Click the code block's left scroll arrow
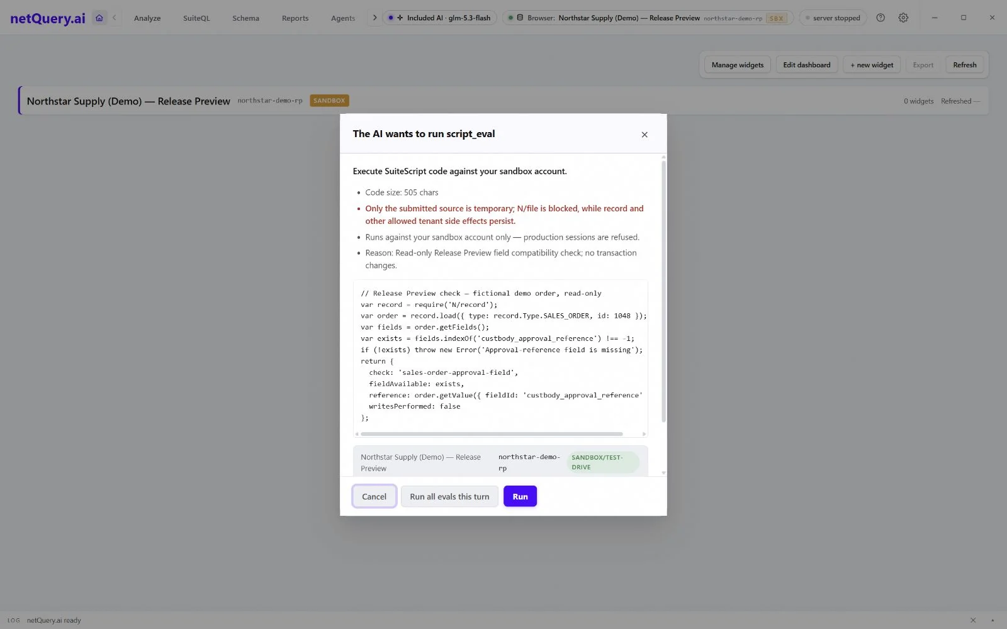 [357, 434]
